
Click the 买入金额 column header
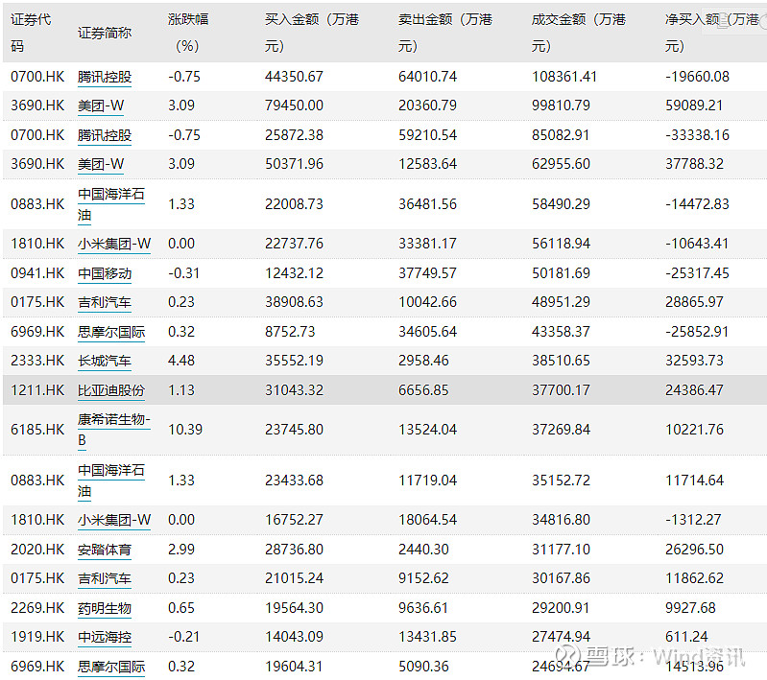(x=312, y=33)
